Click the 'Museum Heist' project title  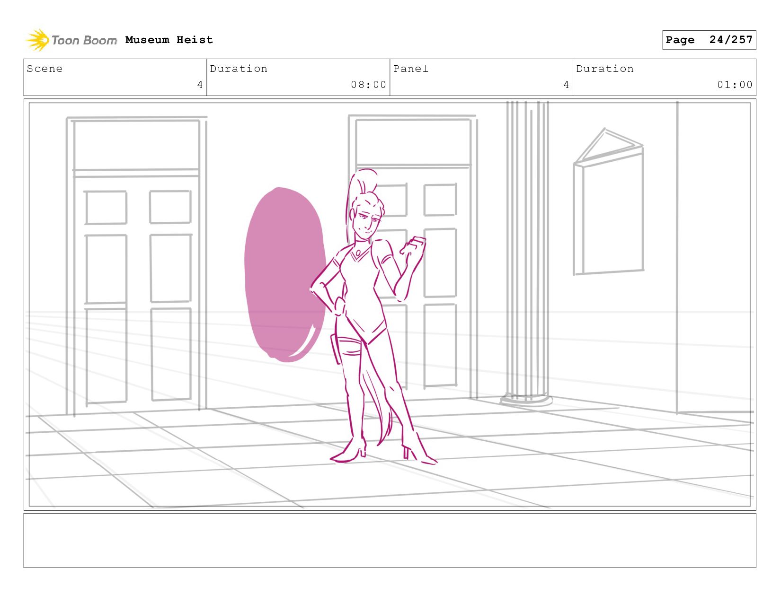169,40
